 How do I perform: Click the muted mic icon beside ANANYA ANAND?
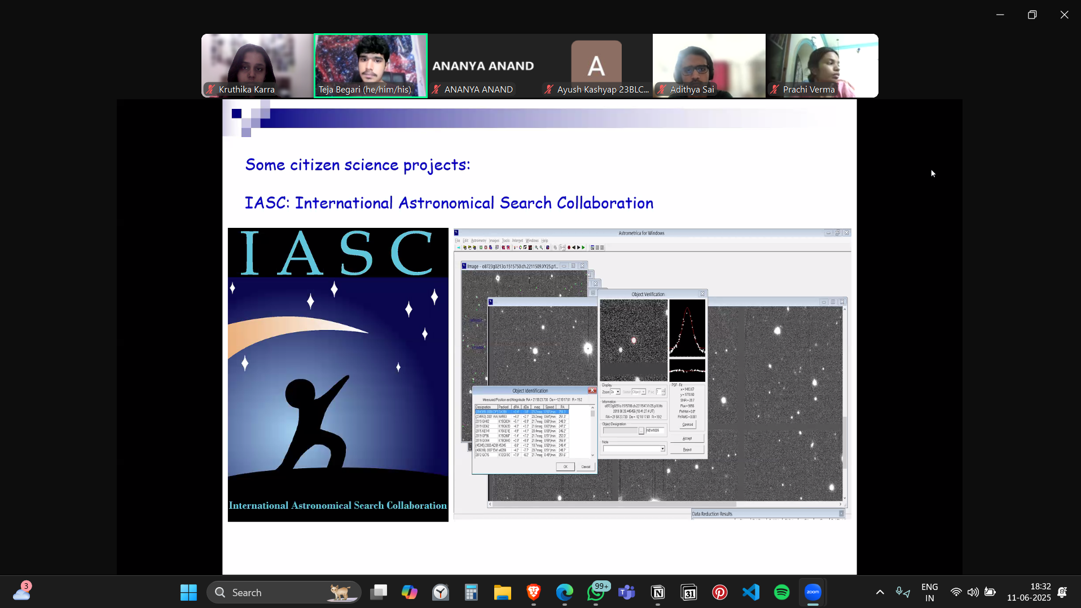[x=436, y=89]
